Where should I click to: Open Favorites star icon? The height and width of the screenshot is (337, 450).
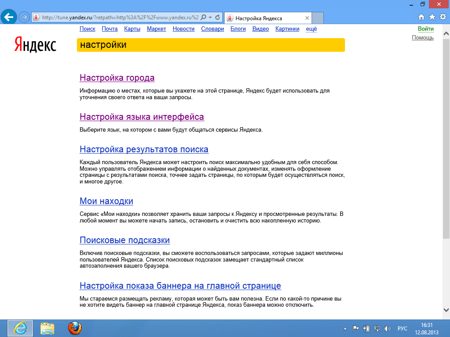(x=432, y=17)
